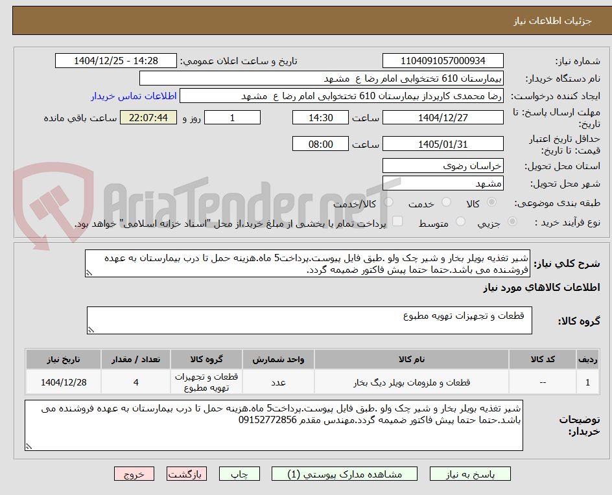Click the توضیحات خریدار notes textarea
The height and width of the screenshot is (495, 612).
274,425
